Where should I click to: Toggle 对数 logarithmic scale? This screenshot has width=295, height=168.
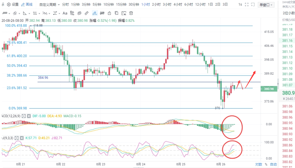[258, 164]
